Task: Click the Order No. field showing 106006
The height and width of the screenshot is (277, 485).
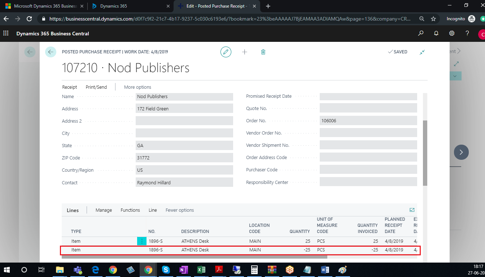Action: click(368, 121)
